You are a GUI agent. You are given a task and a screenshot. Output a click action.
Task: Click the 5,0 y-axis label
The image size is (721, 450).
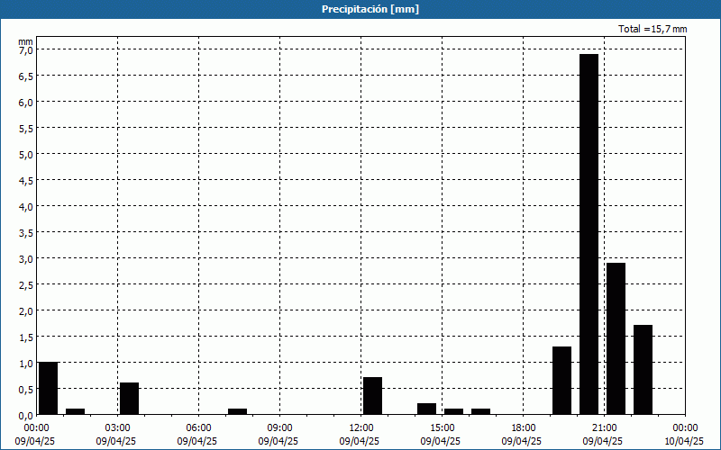pyautogui.click(x=26, y=154)
